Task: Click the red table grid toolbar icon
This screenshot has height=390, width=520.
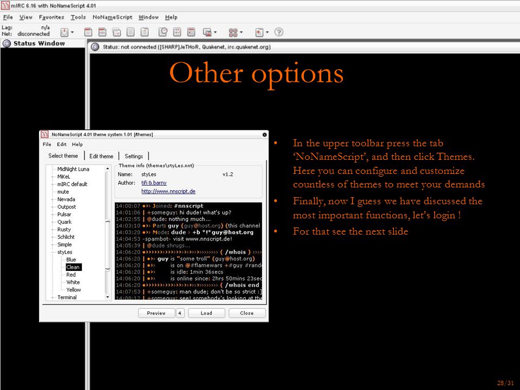Action: (x=191, y=32)
